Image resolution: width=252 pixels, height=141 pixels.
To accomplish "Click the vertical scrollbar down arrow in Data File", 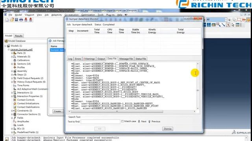I will click(198, 108).
